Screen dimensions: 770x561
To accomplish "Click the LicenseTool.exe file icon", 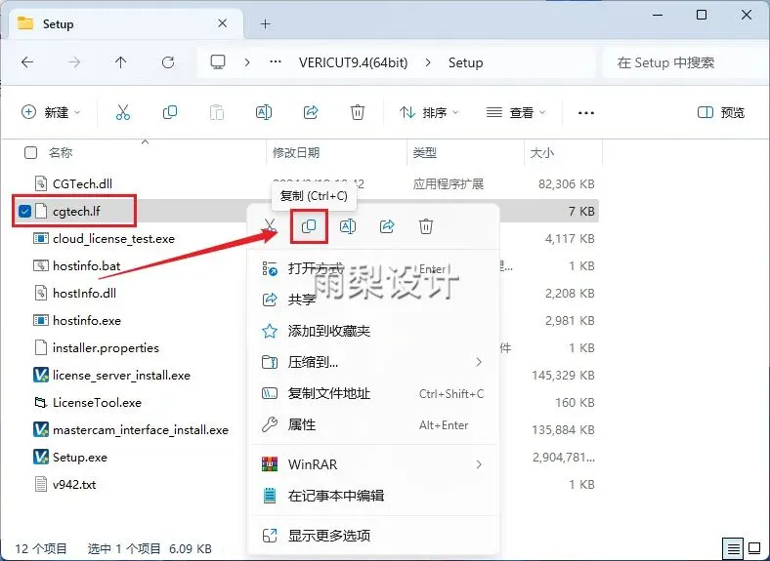I will coord(41,403).
